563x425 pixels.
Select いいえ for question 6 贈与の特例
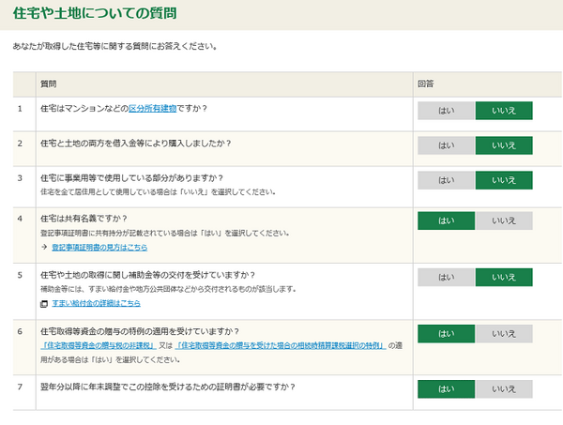coord(504,334)
